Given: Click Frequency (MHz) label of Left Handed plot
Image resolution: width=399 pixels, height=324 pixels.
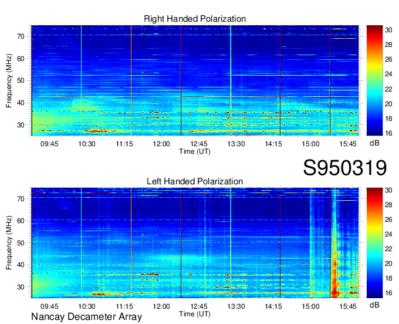Looking at the screenshot, I should [x=9, y=243].
